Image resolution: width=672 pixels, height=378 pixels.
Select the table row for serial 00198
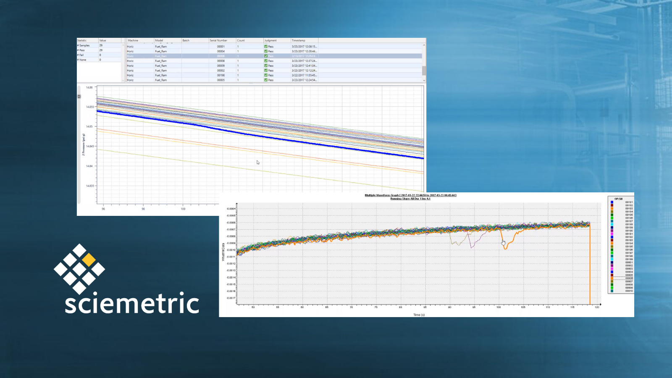221,75
